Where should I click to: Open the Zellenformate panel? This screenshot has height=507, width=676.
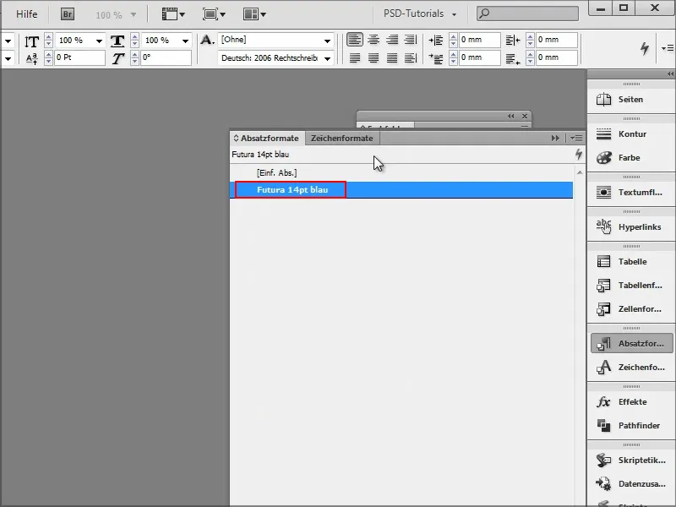[630, 309]
